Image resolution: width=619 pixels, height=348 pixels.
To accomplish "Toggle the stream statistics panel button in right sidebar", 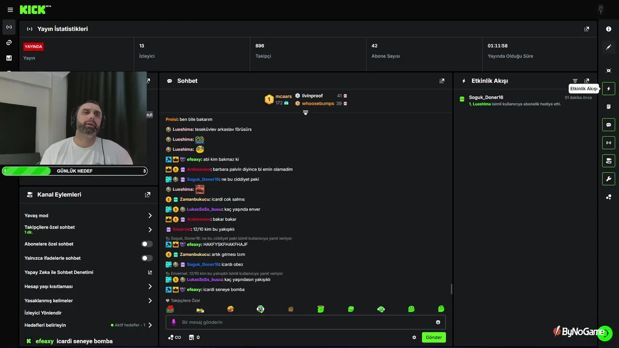I will [608, 143].
